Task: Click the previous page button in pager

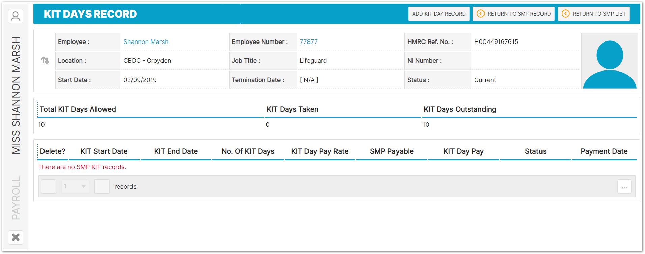Action: (49, 187)
